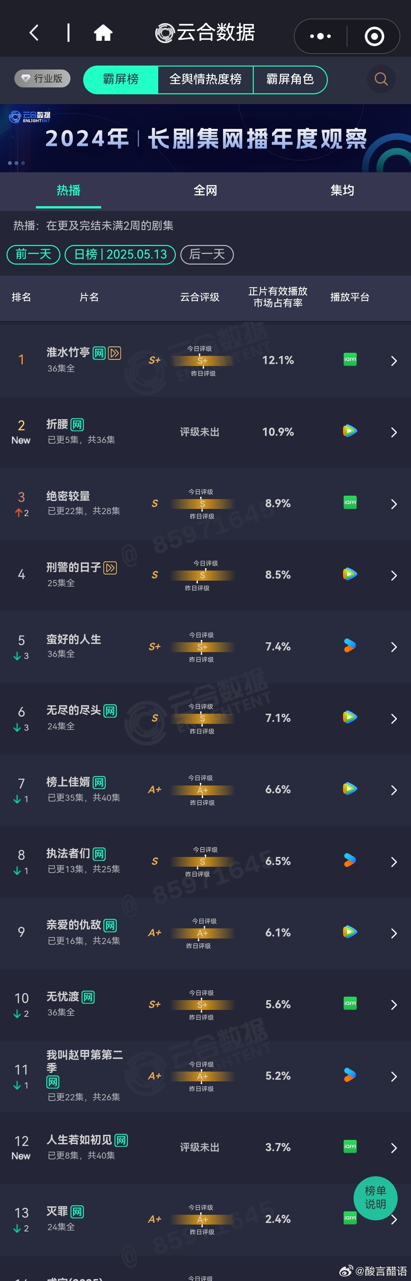
Task: Switch to 全舆情热度榜 segment
Action: tap(205, 80)
